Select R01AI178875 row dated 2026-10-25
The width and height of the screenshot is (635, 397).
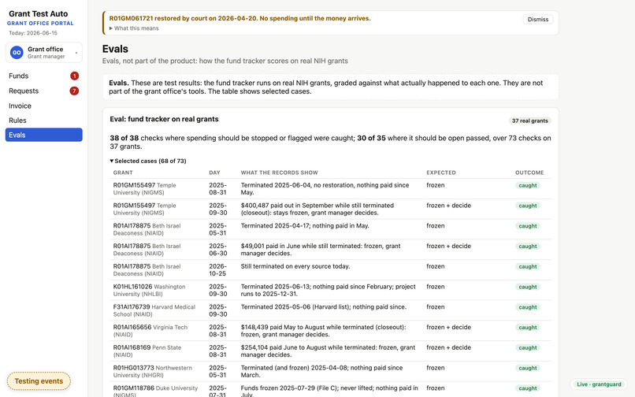[x=330, y=270]
